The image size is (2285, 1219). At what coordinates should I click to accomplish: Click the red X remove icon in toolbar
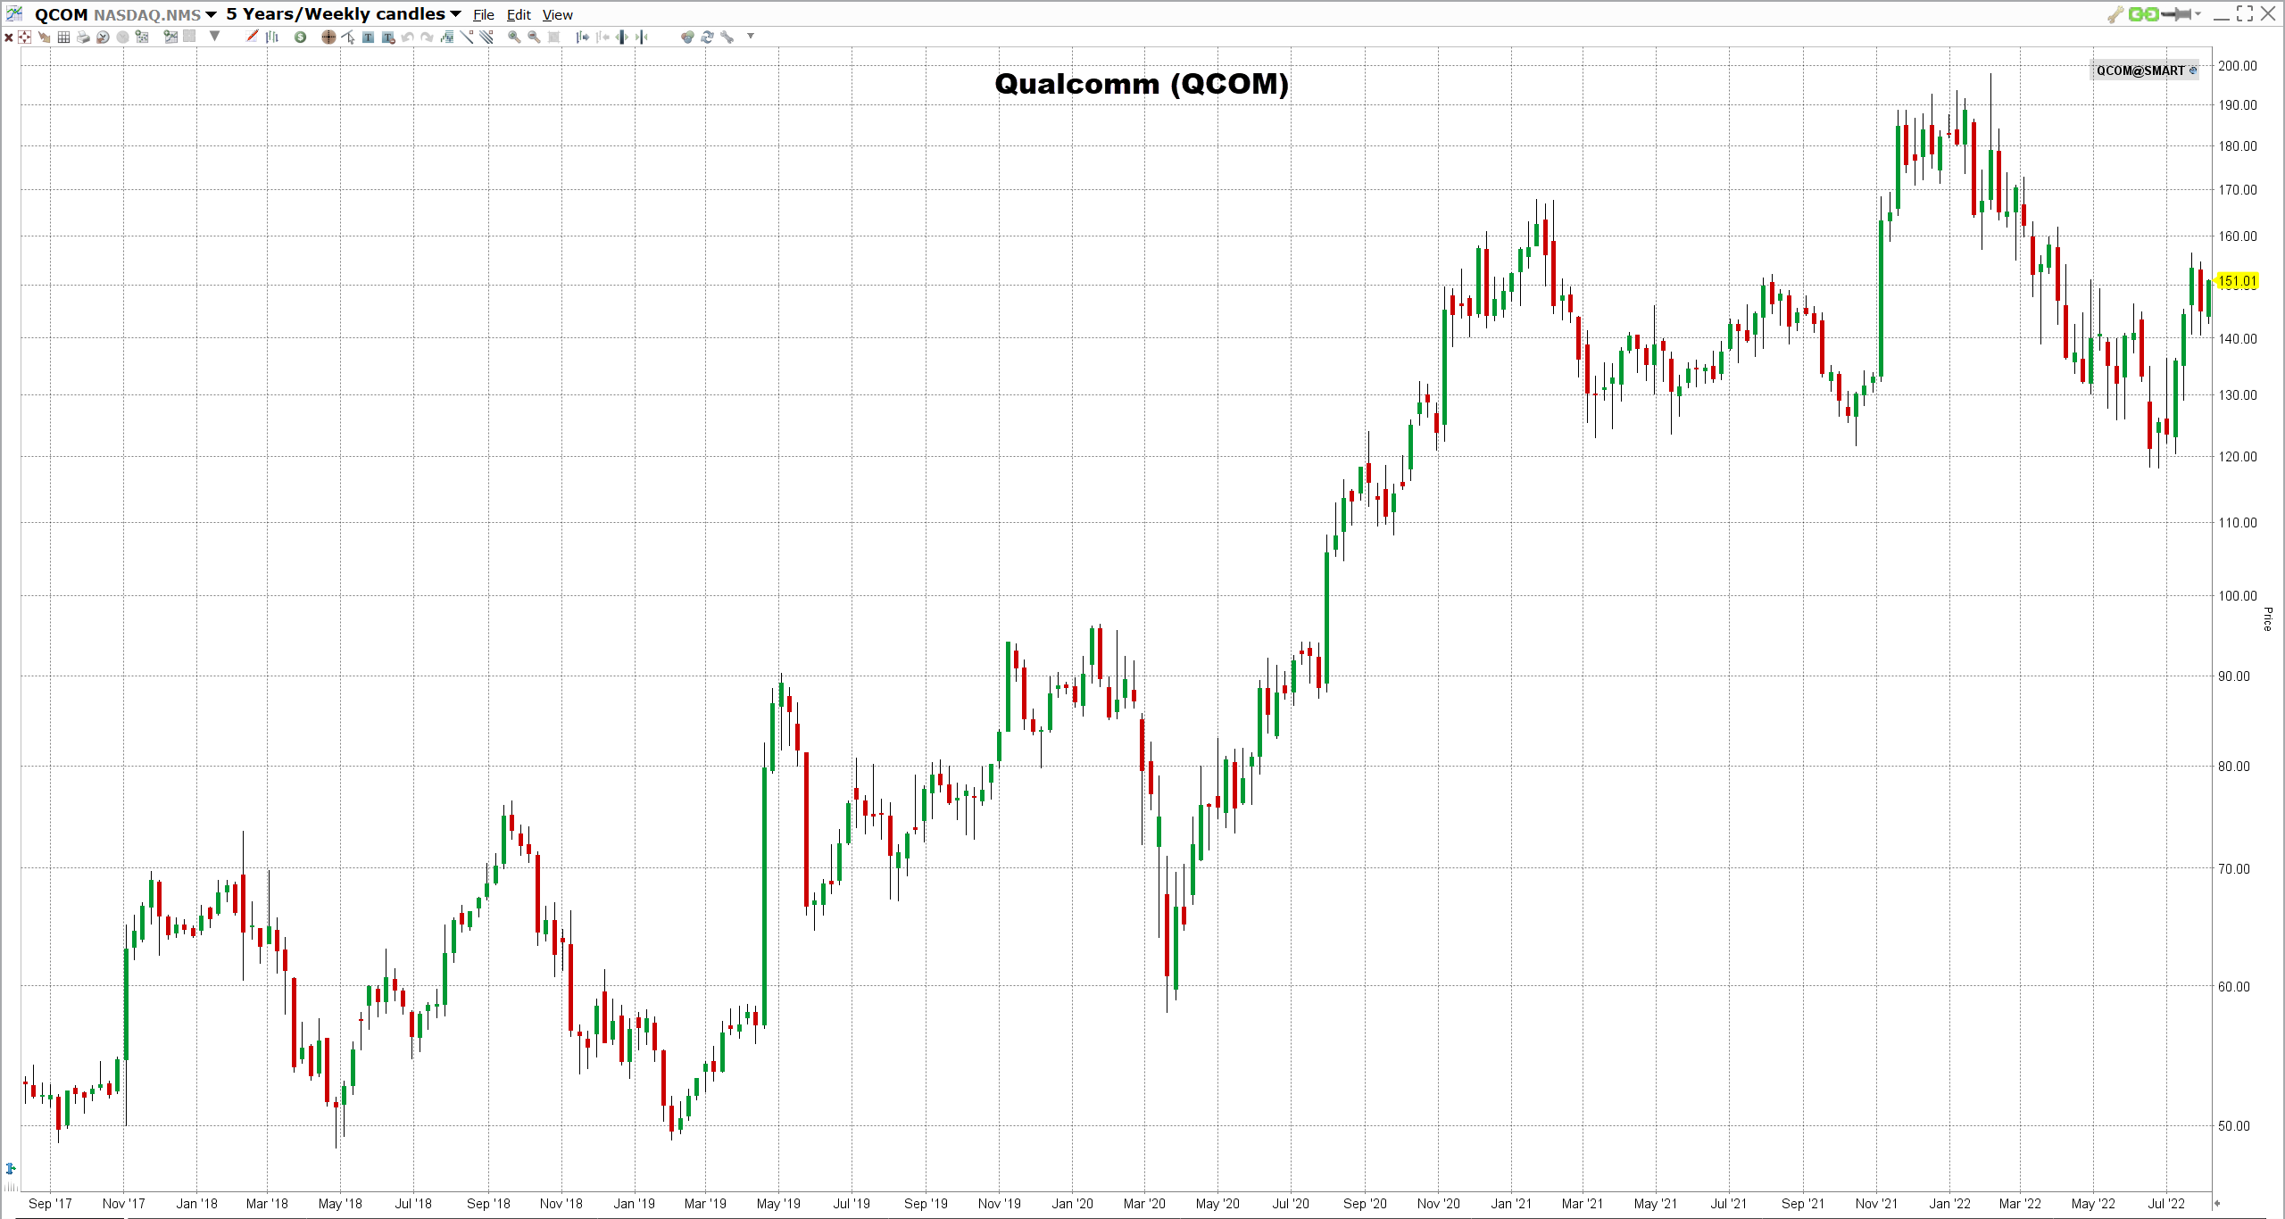click(x=9, y=37)
